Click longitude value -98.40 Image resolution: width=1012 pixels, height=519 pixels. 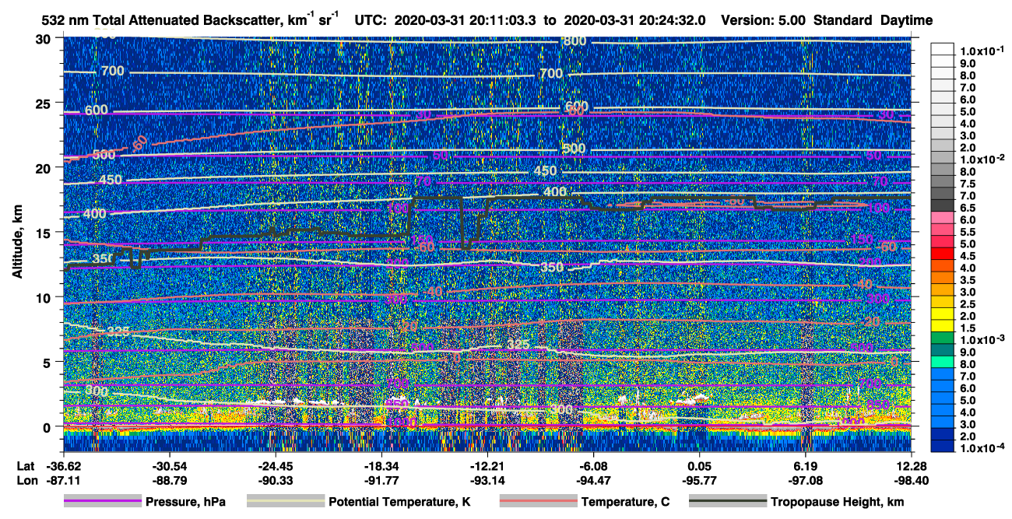coord(912,480)
